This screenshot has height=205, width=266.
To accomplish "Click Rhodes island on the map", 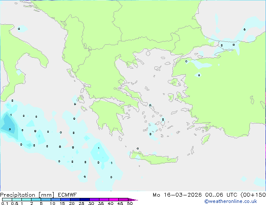I will (x=206, y=139).
